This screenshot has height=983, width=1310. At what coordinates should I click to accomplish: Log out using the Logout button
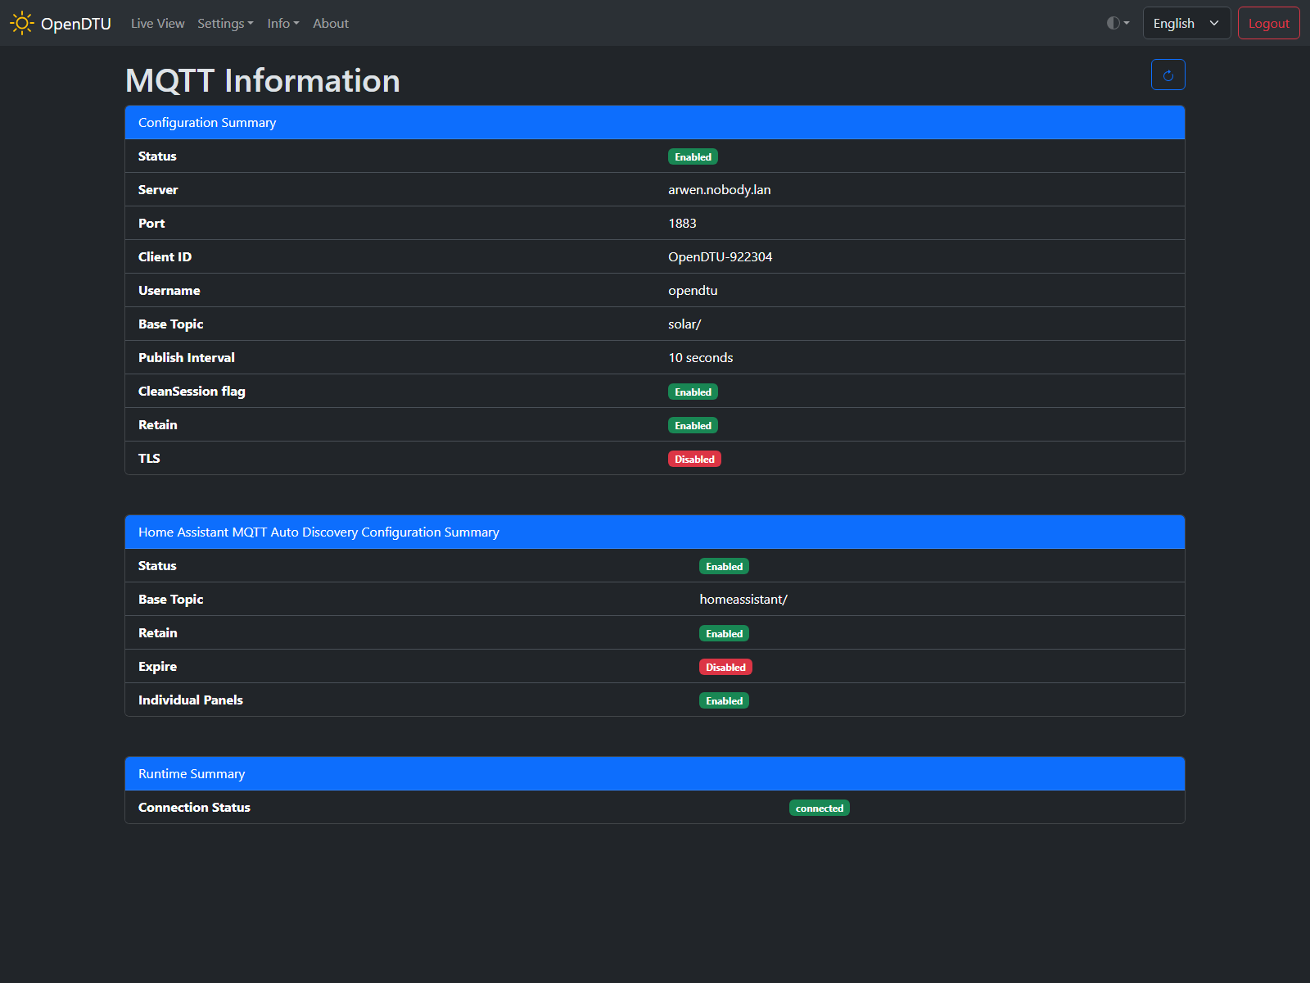point(1268,23)
